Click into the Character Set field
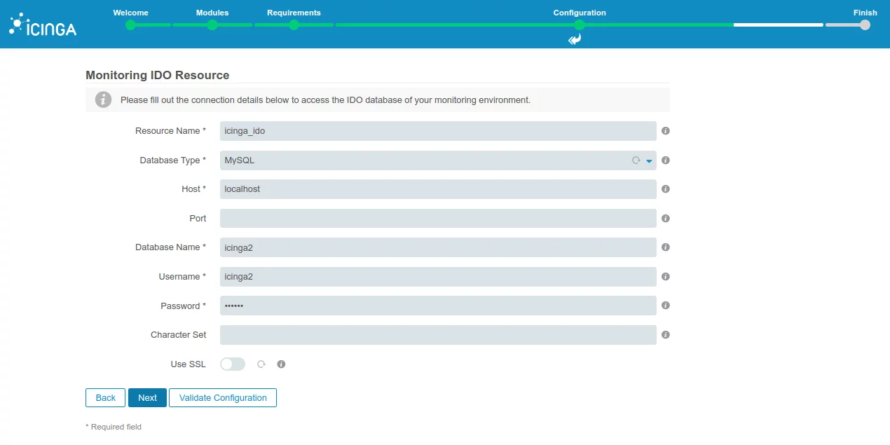Viewport: 890px width, 445px height. (438, 335)
